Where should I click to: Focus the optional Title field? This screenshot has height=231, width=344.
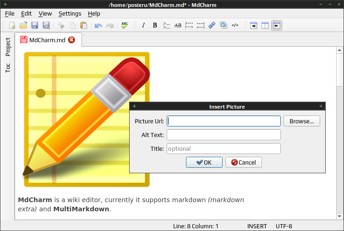[x=224, y=148]
